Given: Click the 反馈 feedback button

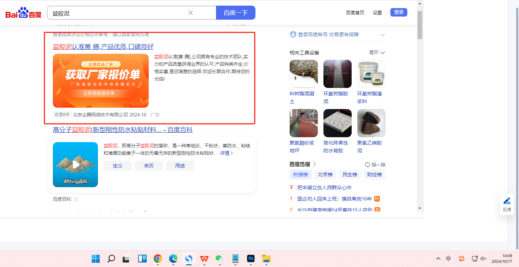Looking at the screenshot, I should 507,204.
